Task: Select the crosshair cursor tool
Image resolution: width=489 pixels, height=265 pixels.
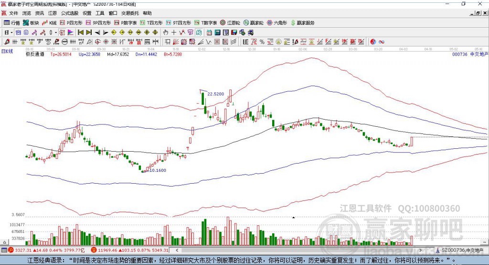Action: [174, 33]
